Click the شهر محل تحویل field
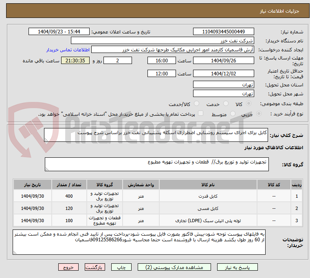310x278 pixels. (x=223, y=93)
